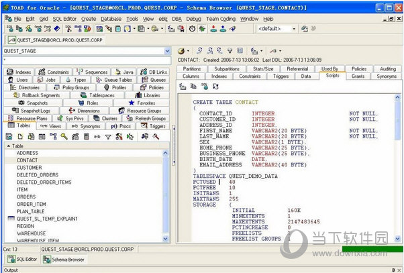404x273 pixels.
Task: Collapse the Table column header arrow
Action: [9, 146]
